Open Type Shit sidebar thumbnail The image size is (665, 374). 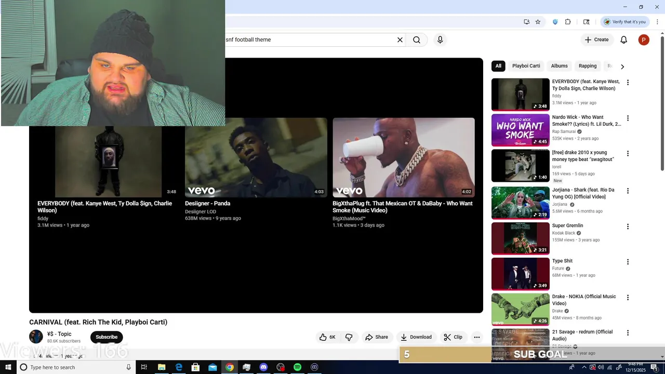coord(521,274)
